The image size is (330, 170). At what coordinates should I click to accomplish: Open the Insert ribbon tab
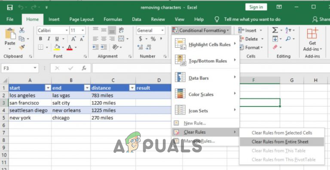click(54, 19)
